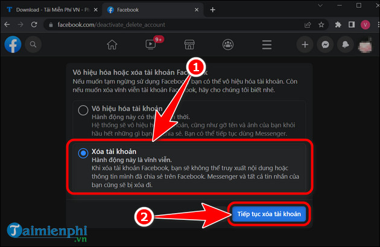The image size is (380, 247).
Task: Switch to the Download - Tải Miễn Phí VN tab
Action: [x=52, y=10]
